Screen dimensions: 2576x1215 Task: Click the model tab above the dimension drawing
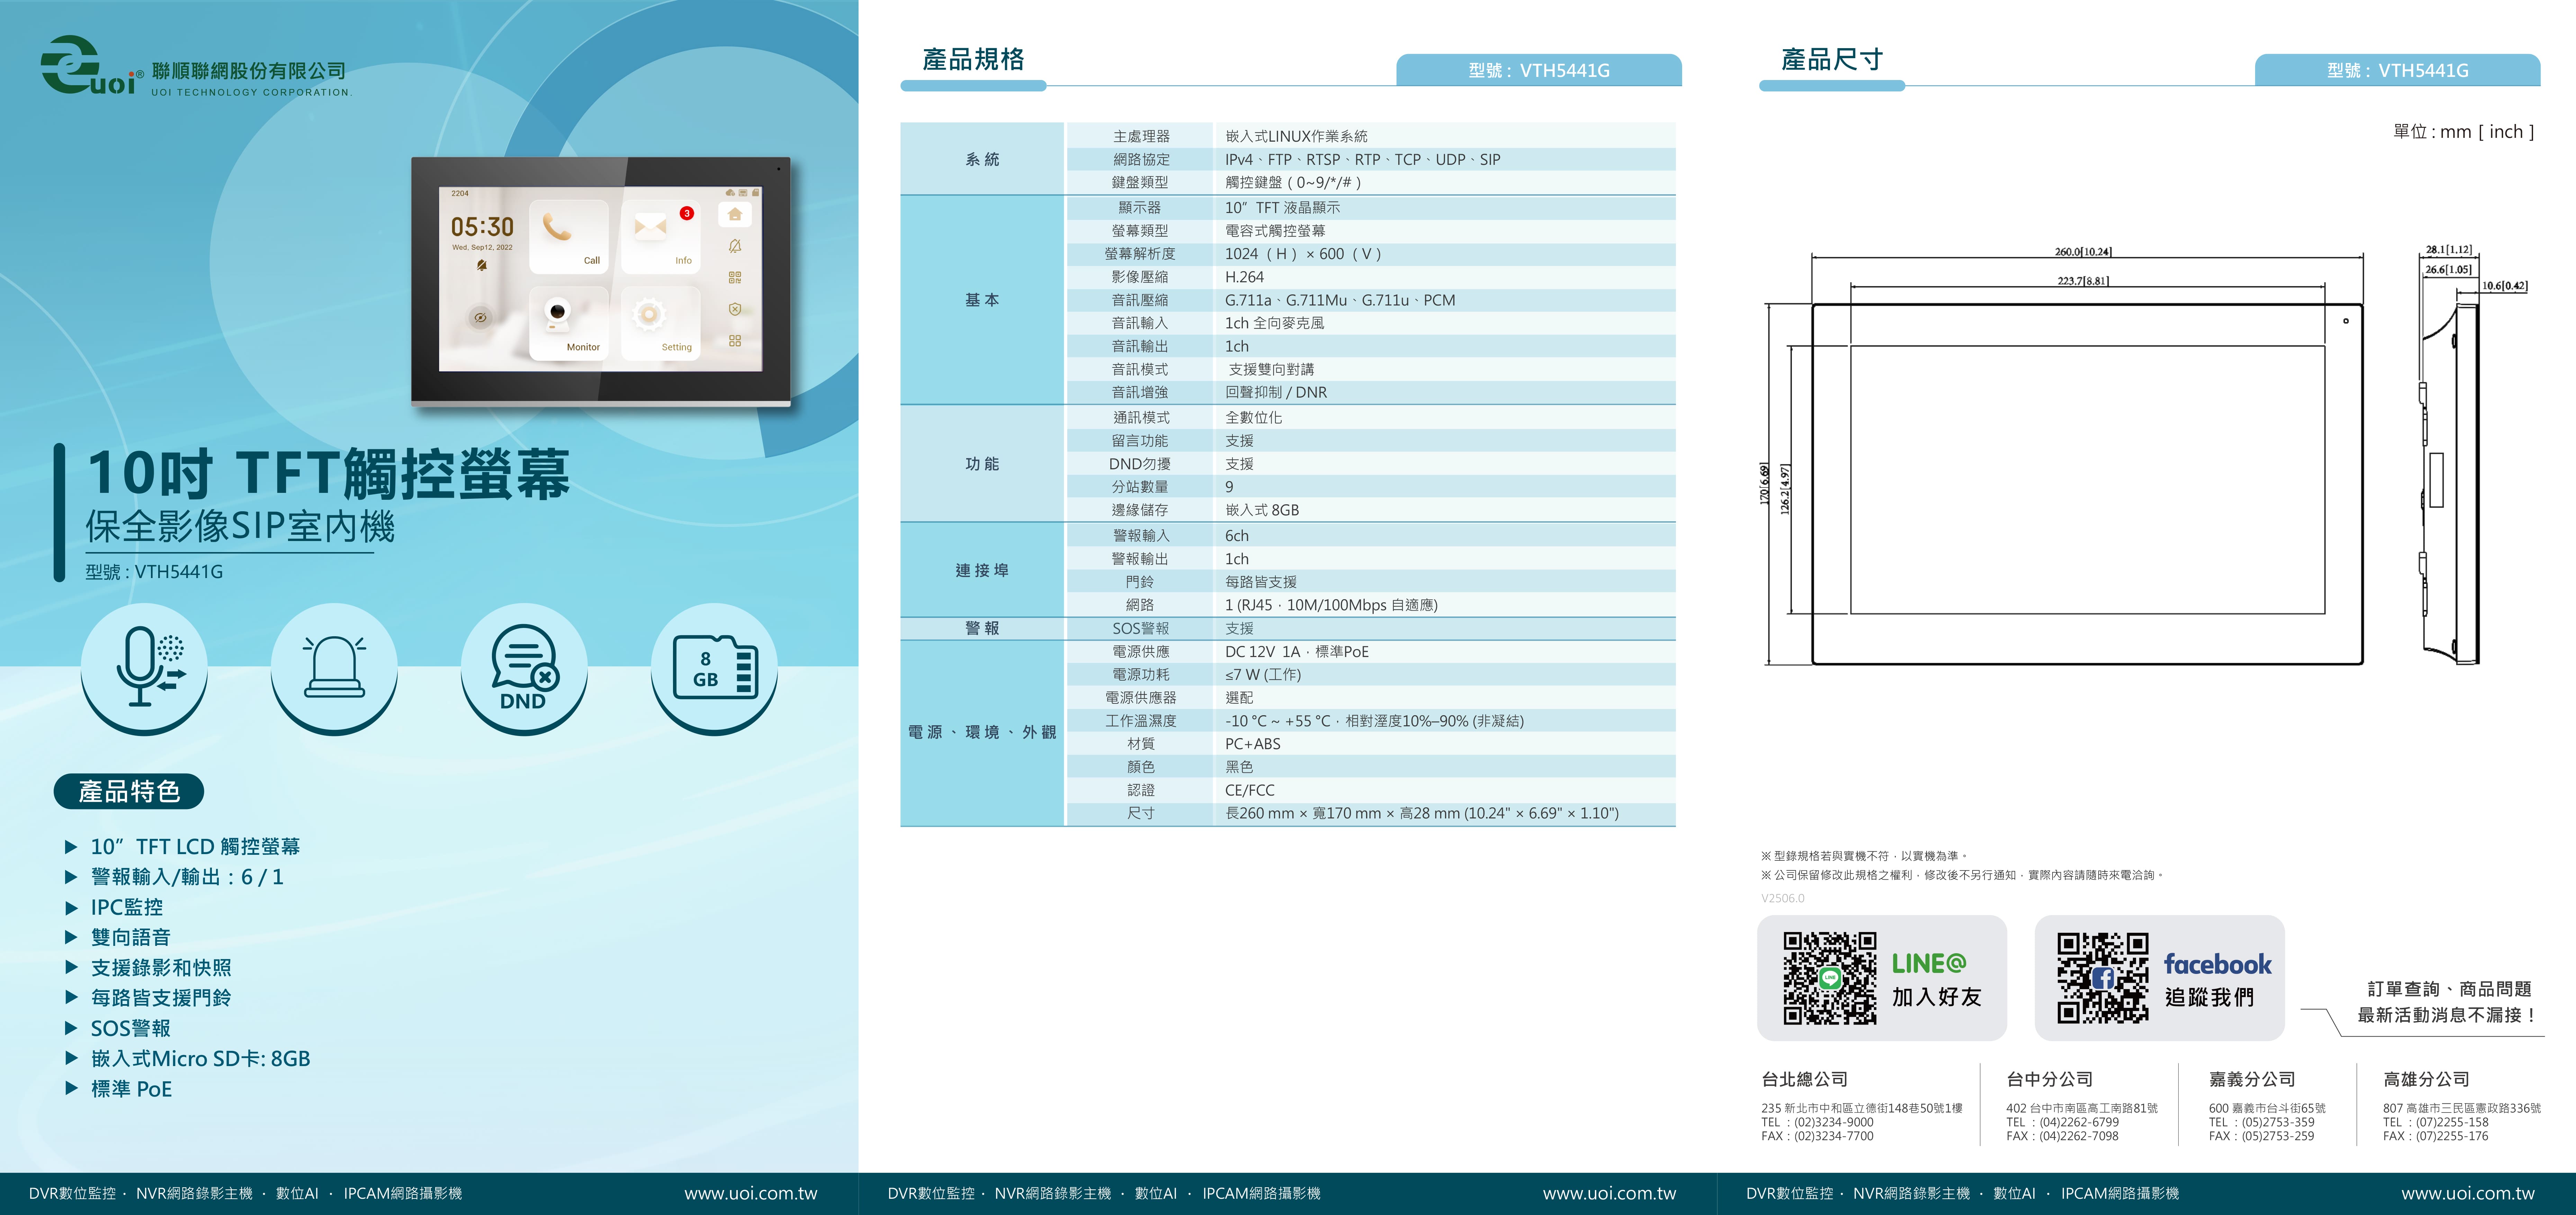[x=2398, y=70]
